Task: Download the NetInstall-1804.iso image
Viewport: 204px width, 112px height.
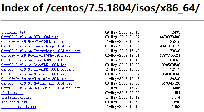Action: 37,83
